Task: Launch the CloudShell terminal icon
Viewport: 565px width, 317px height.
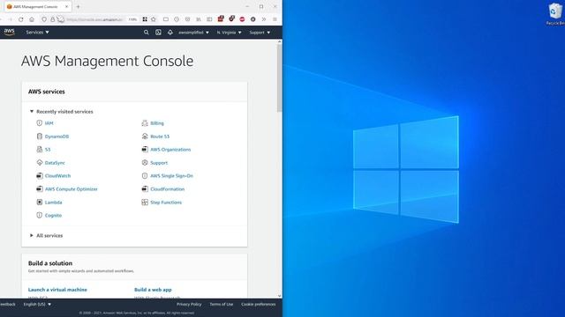Action: [x=158, y=33]
